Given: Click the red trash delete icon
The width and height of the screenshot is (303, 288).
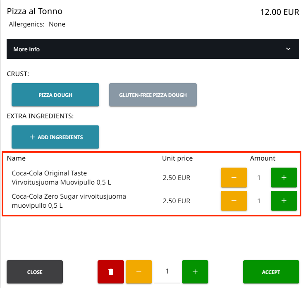Looking at the screenshot, I should coord(110,272).
